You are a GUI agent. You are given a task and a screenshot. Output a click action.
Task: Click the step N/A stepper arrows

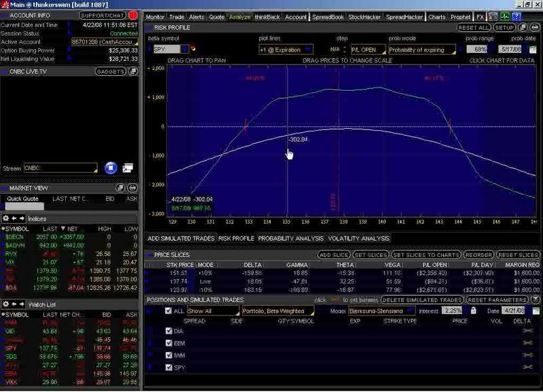click(x=345, y=50)
